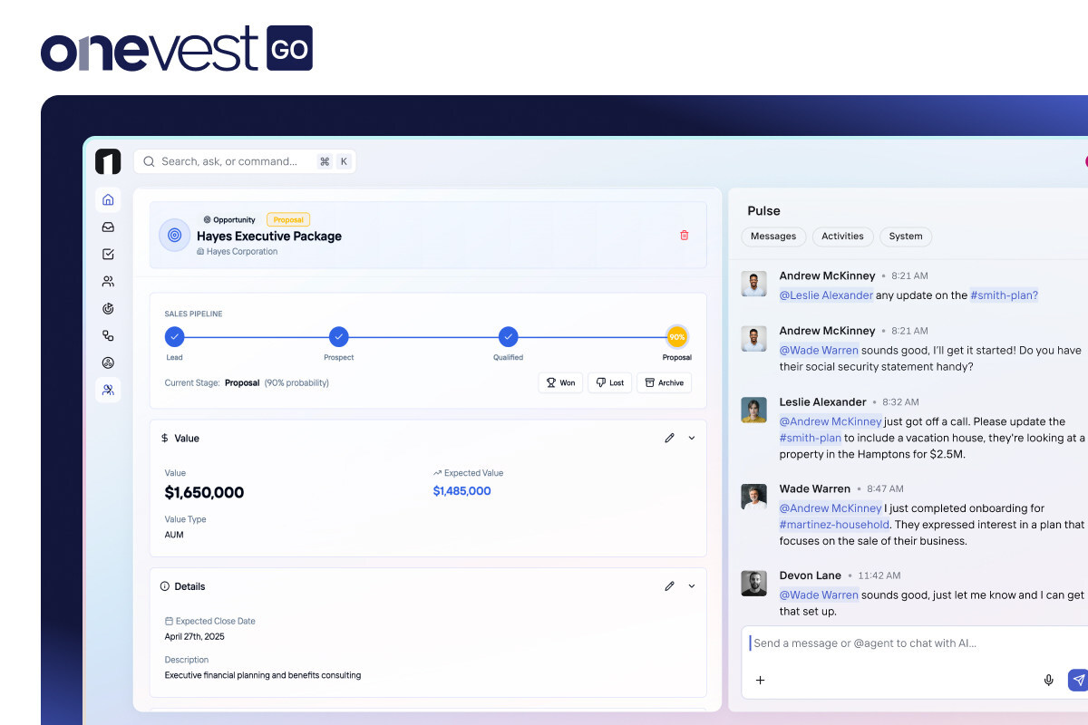
Task: Switch to the Activities tab in Pulse
Action: (x=842, y=237)
